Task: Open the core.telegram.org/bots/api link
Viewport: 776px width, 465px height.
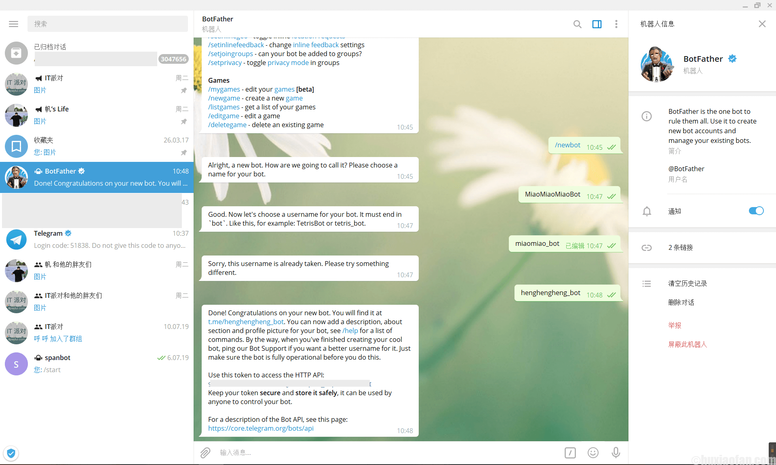Action: point(261,428)
